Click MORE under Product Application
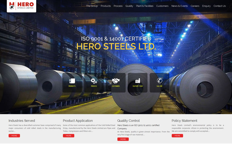This screenshot has height=149, width=232. click(x=68, y=136)
